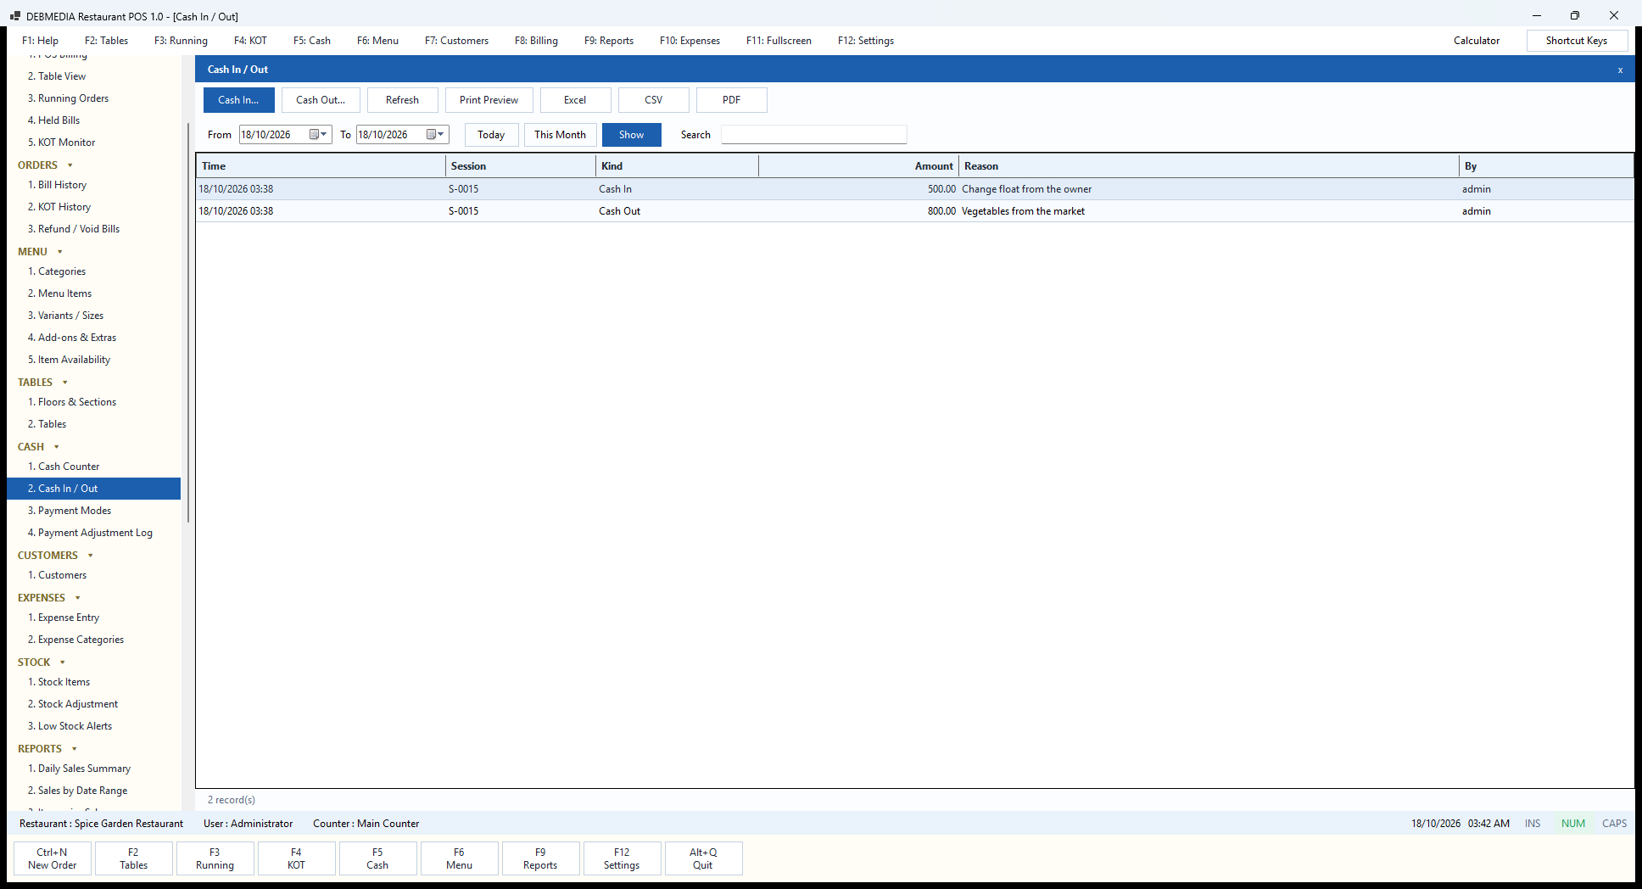Focus the Search input field
This screenshot has height=889, width=1642.
point(813,135)
